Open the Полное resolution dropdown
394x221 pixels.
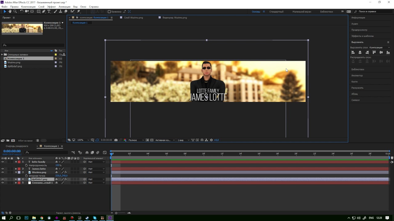coord(136,140)
